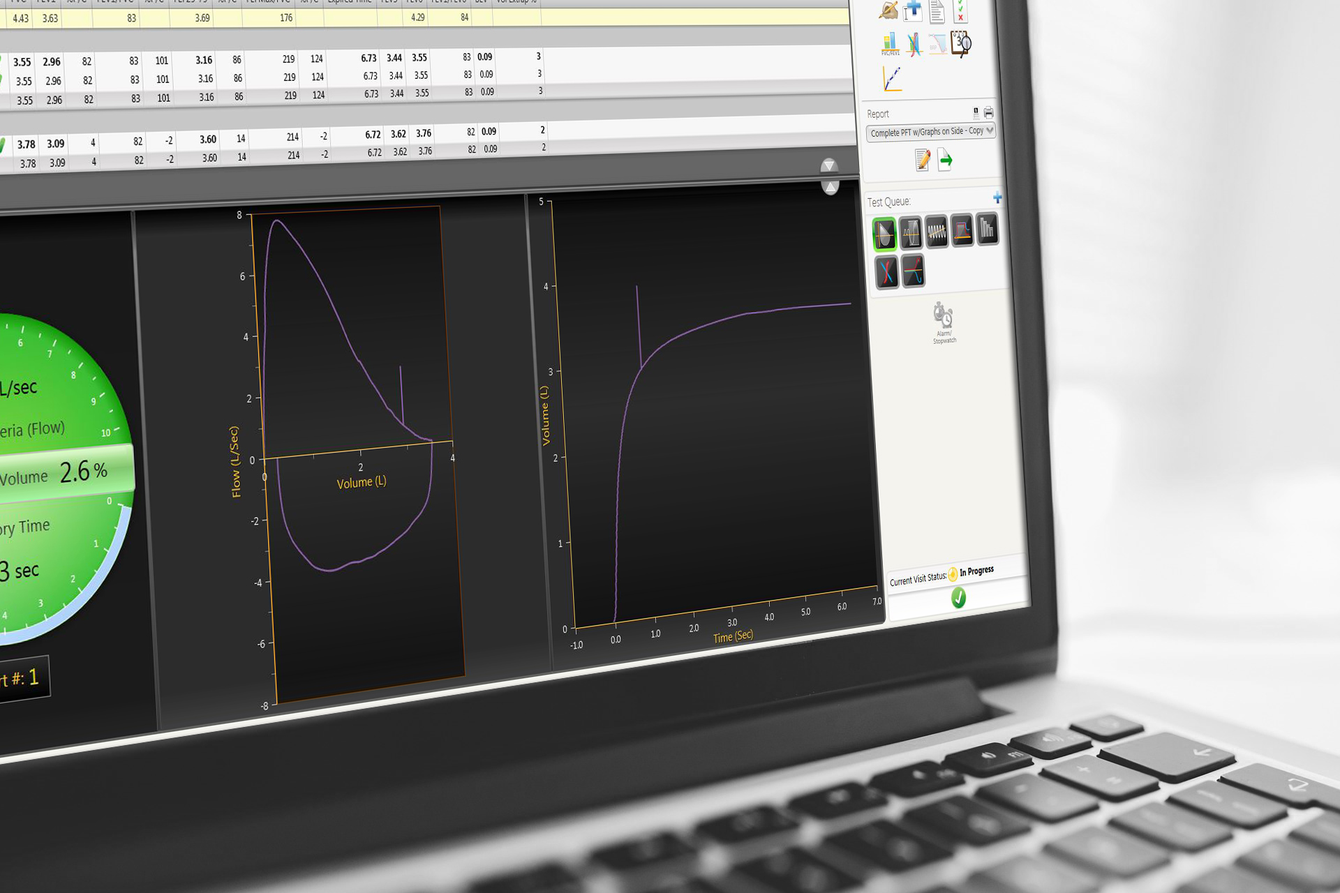This screenshot has height=893, width=1340.
Task: Click the trend line graph icon
Action: click(891, 78)
